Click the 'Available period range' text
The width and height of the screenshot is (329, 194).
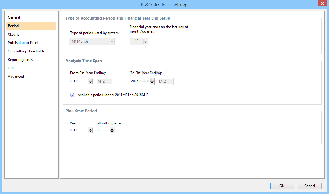[x=113, y=95]
